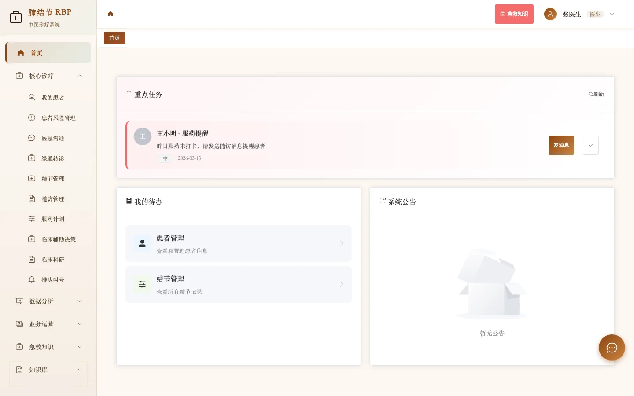
Task: Open the 服药计划 menu label
Action: click(53, 219)
